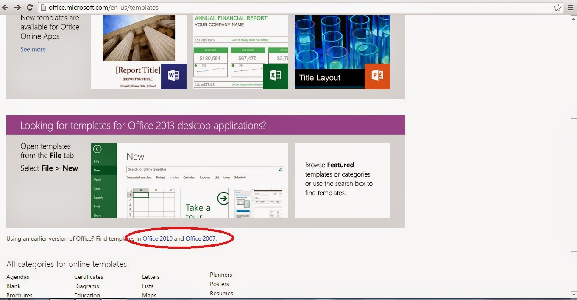This screenshot has width=577, height=300.
Task: Open the Report Title Word template thumbnail
Action: point(139,52)
